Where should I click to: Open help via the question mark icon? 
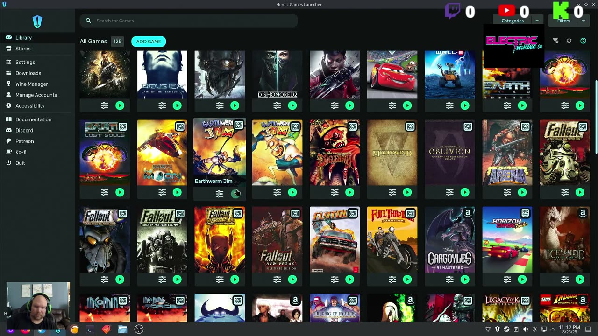coord(583,41)
